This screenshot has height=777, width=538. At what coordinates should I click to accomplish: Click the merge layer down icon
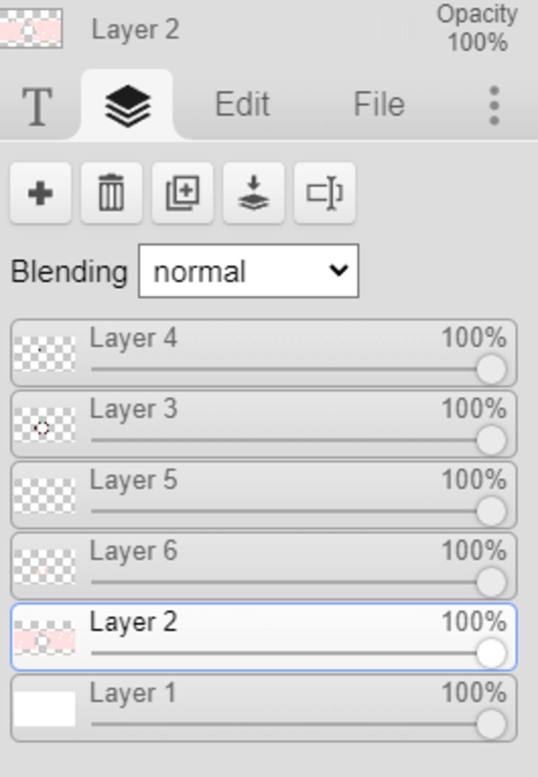254,193
